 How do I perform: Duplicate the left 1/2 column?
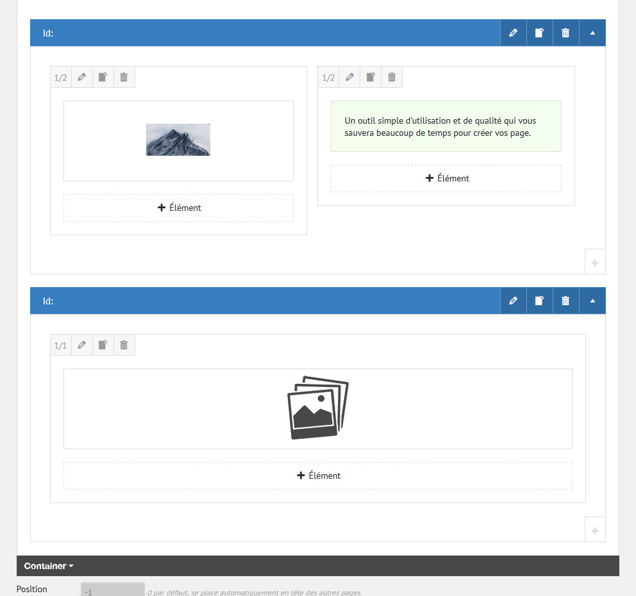(103, 78)
